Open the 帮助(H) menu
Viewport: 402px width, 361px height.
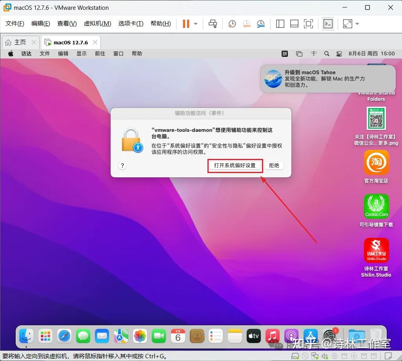click(161, 24)
